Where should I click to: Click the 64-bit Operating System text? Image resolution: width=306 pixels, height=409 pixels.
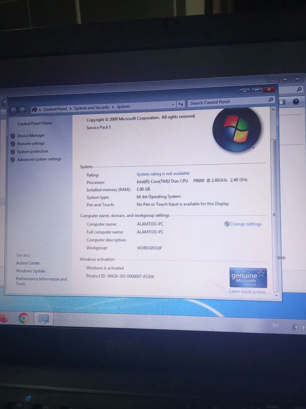159,197
